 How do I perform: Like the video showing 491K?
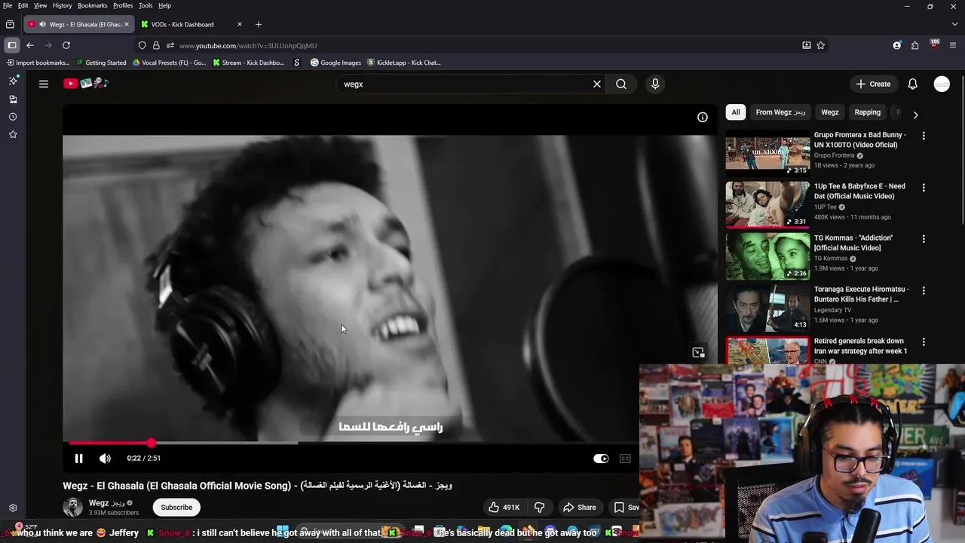coord(504,507)
